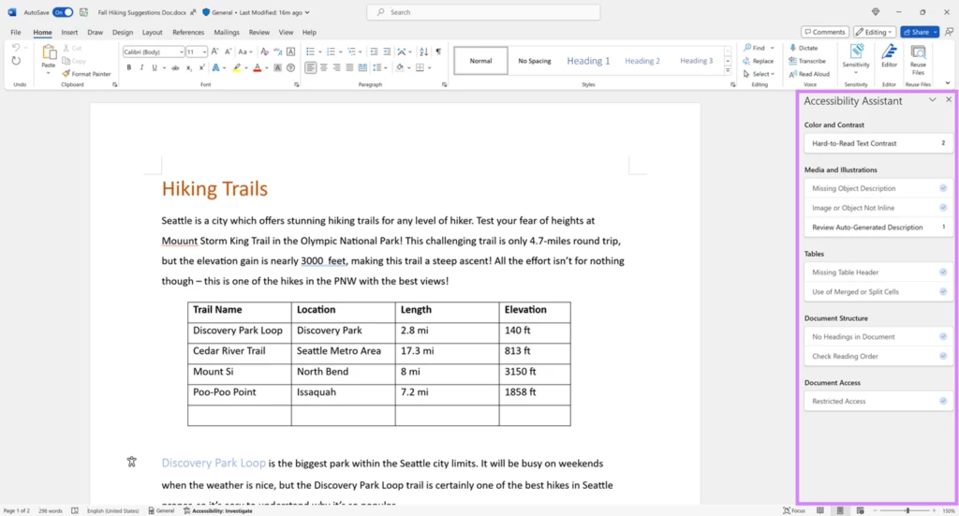This screenshot has height=516, width=959.
Task: Open Hard-to-Read Text Contrast issue
Action: point(878,143)
